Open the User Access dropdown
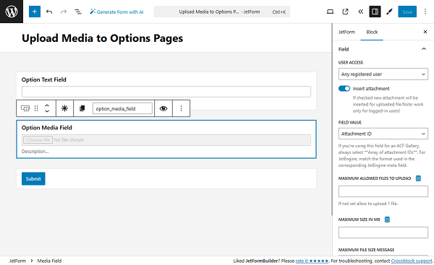The width and height of the screenshot is (434, 265). point(383,74)
